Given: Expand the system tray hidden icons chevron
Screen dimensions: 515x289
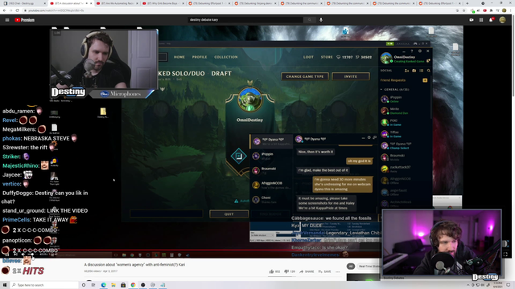Looking at the screenshot, I should coord(468,285).
